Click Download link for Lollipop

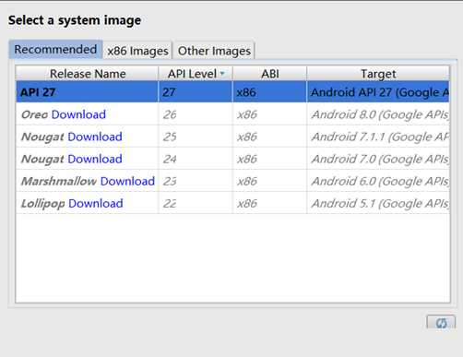coord(96,203)
